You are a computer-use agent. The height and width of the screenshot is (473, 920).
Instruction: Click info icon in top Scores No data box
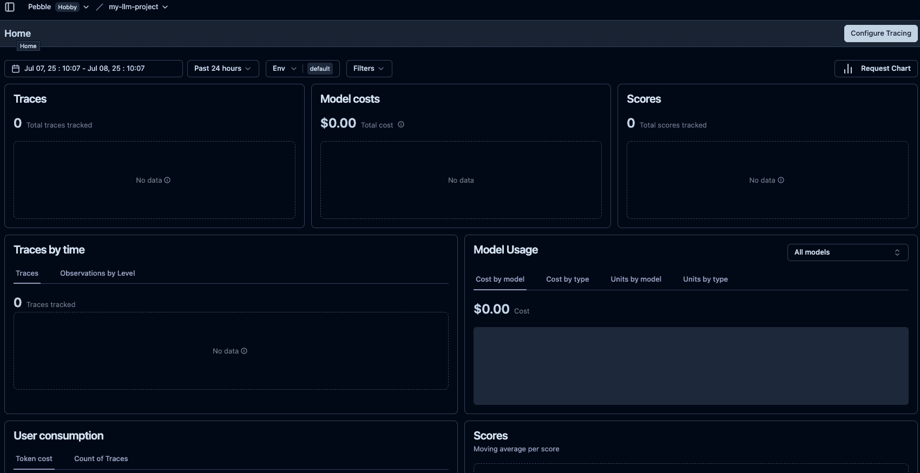[x=781, y=180]
